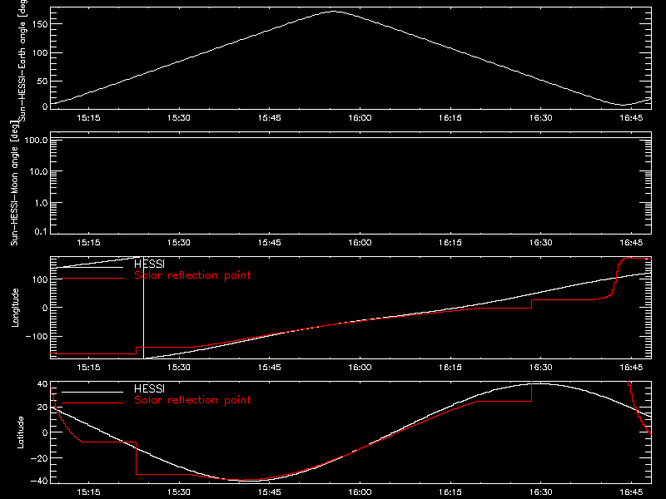Click the Longitude axis label
The width and height of the screenshot is (666, 499).
tap(15, 308)
